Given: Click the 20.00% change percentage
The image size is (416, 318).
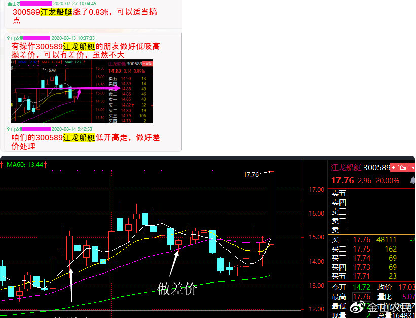Looking at the screenshot, I should 387,181.
